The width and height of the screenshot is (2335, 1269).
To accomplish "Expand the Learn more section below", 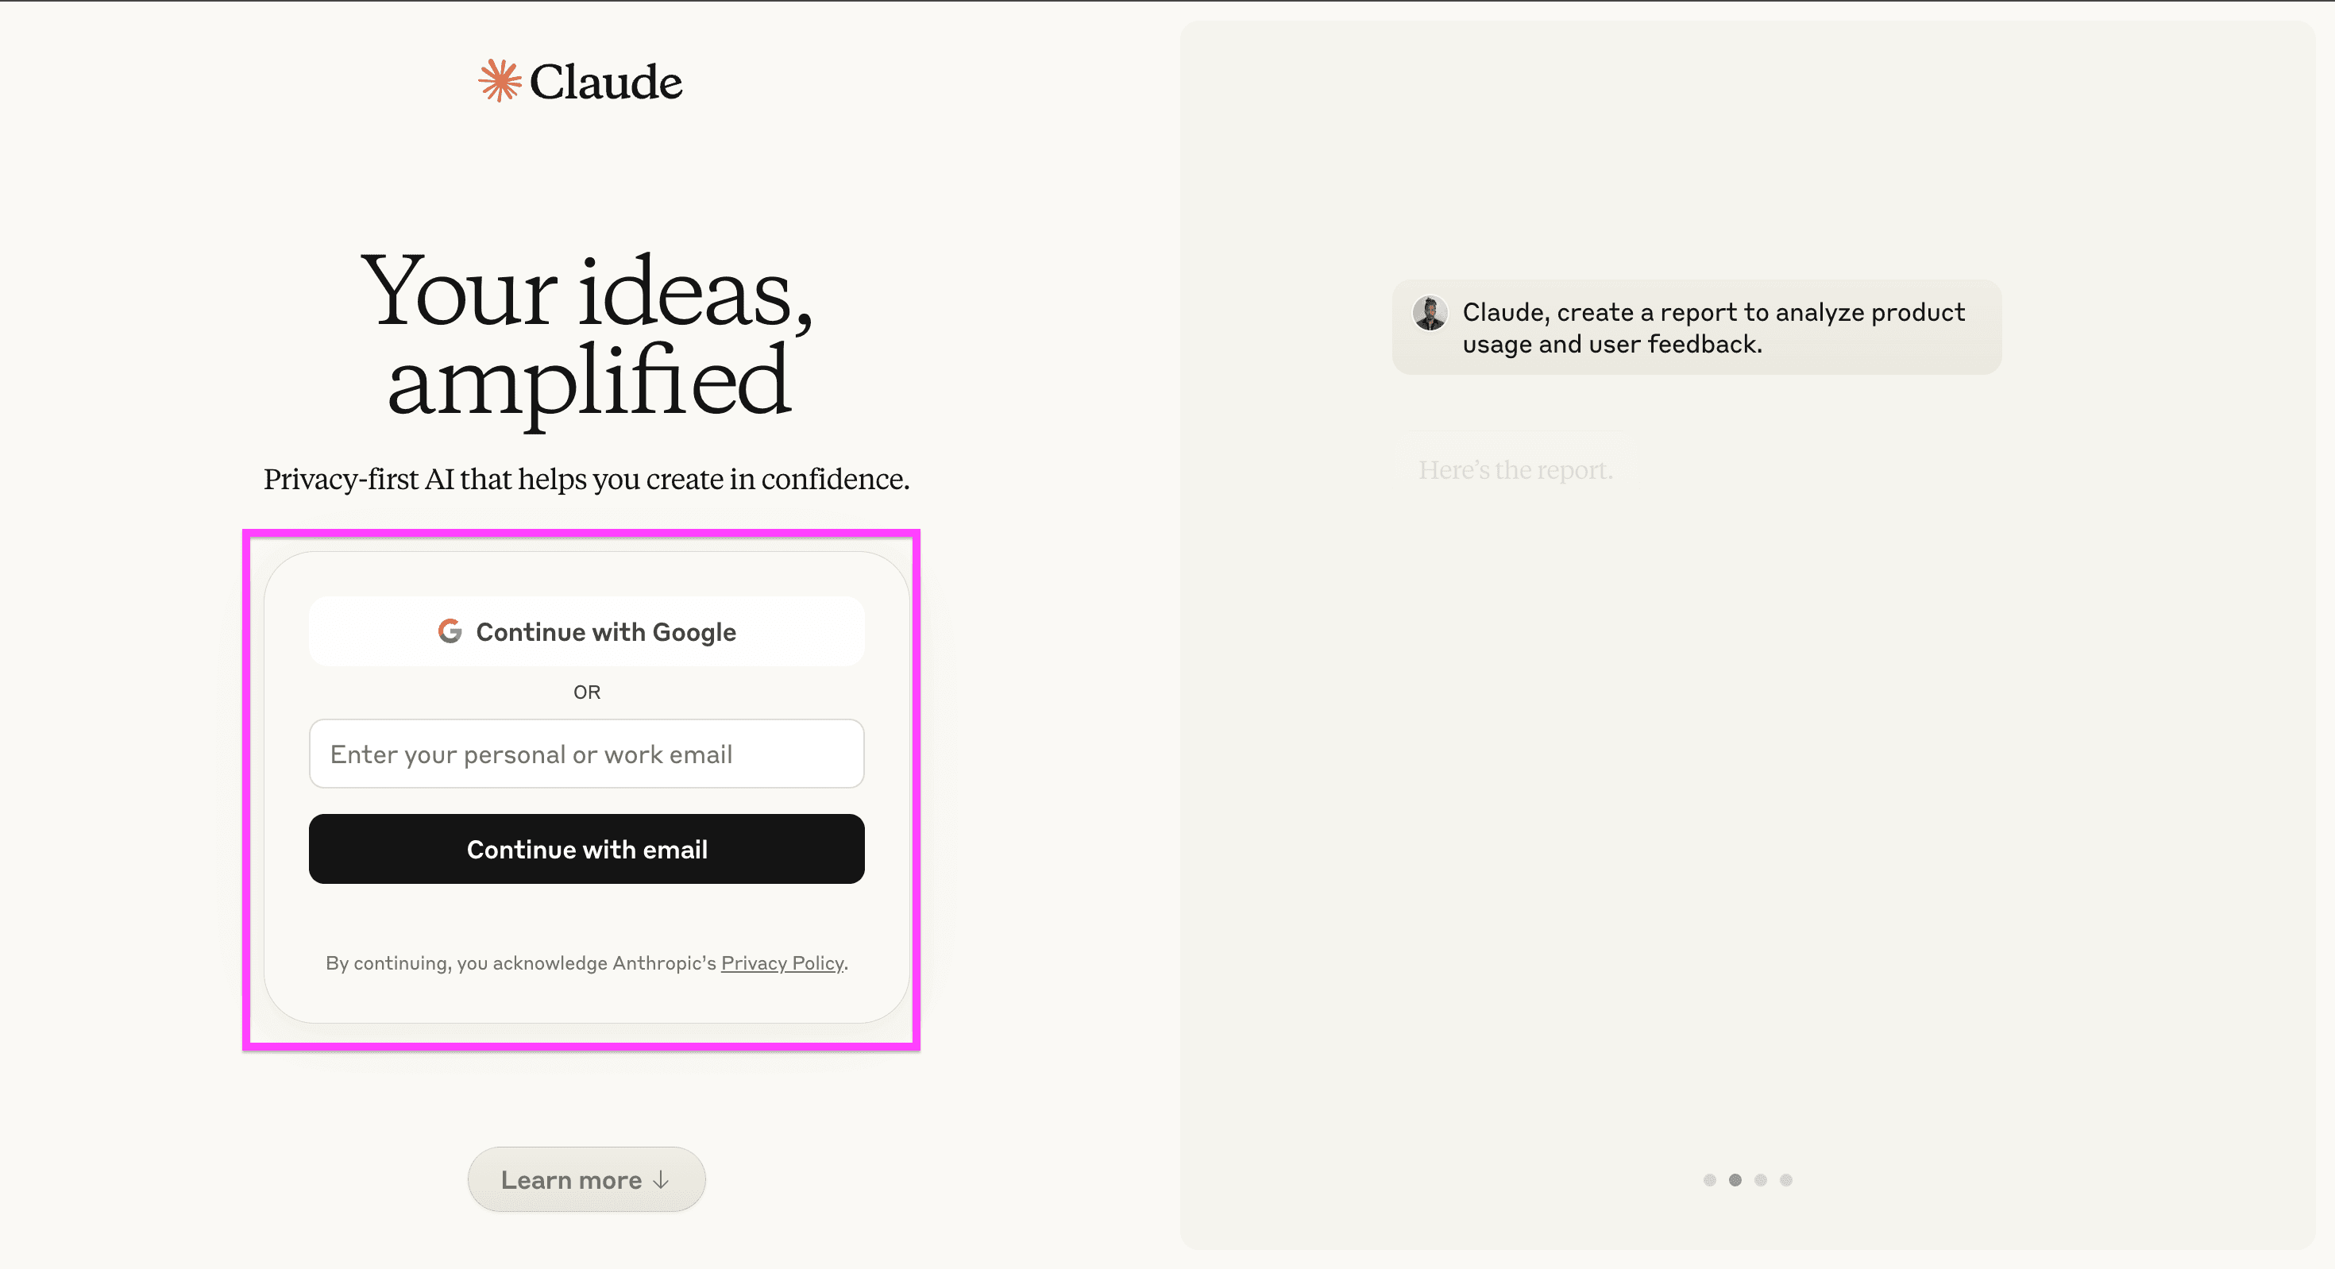I will coord(585,1178).
